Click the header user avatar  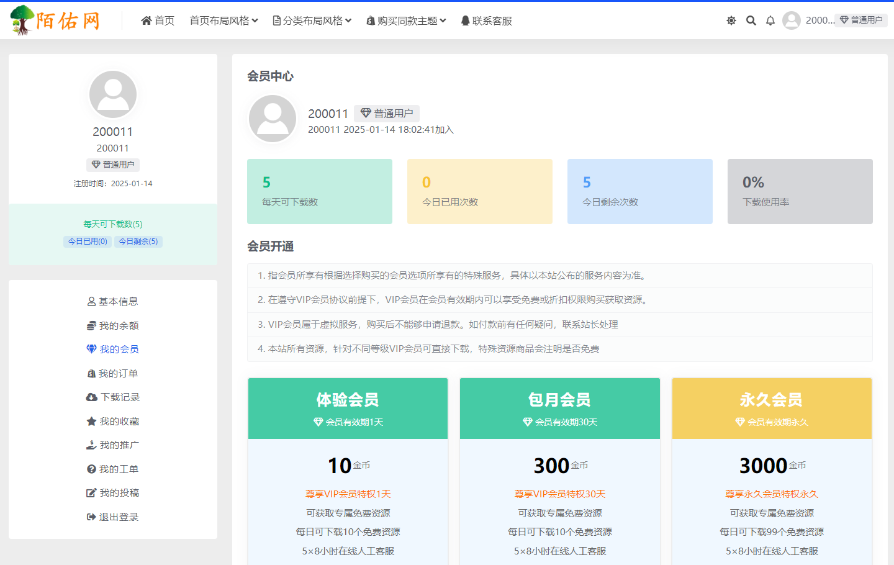tap(792, 20)
